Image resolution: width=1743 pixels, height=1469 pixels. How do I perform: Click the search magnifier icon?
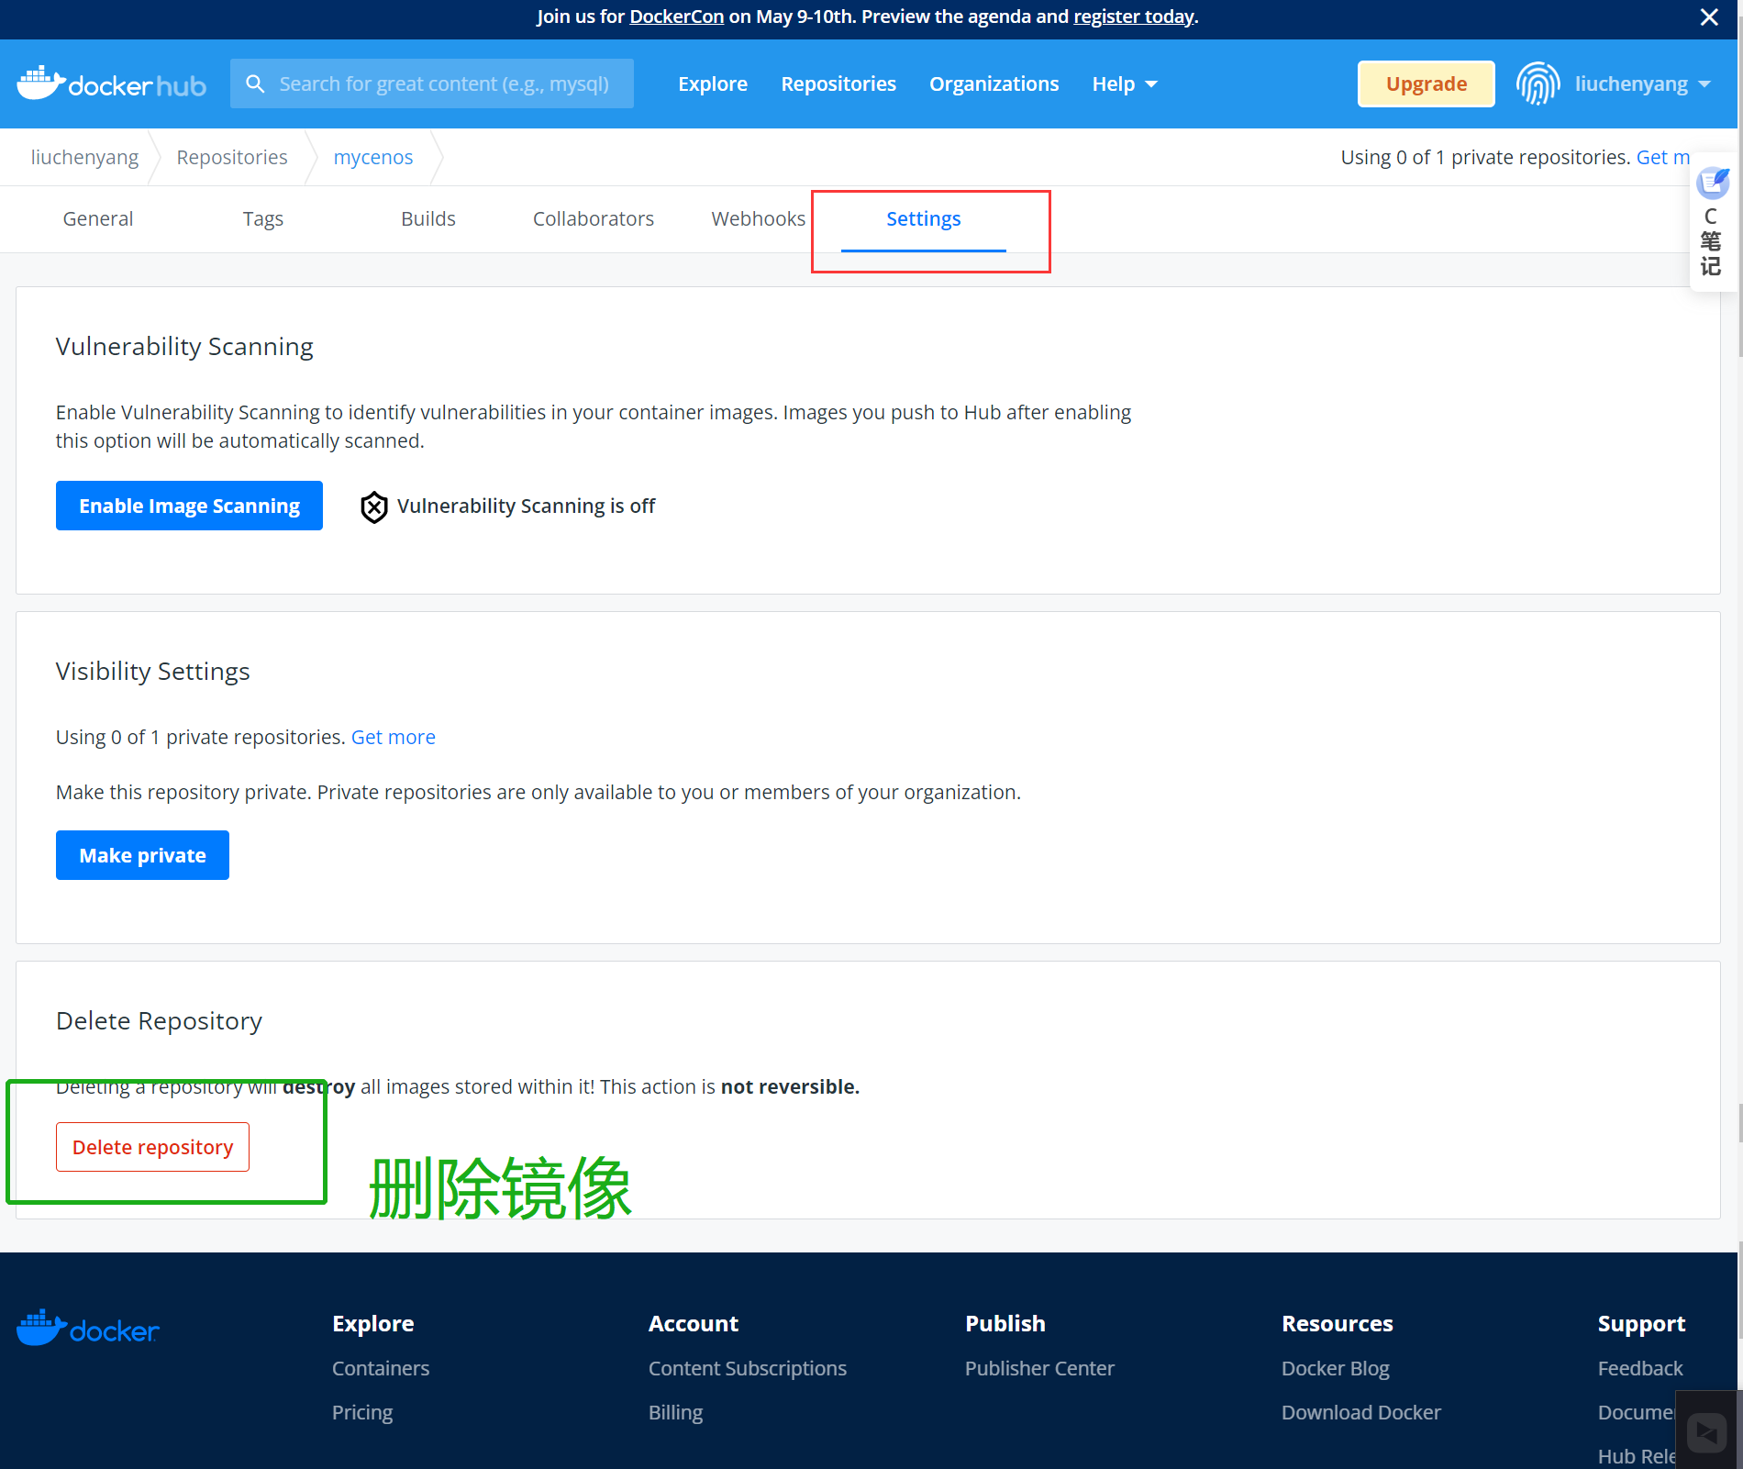pos(255,84)
